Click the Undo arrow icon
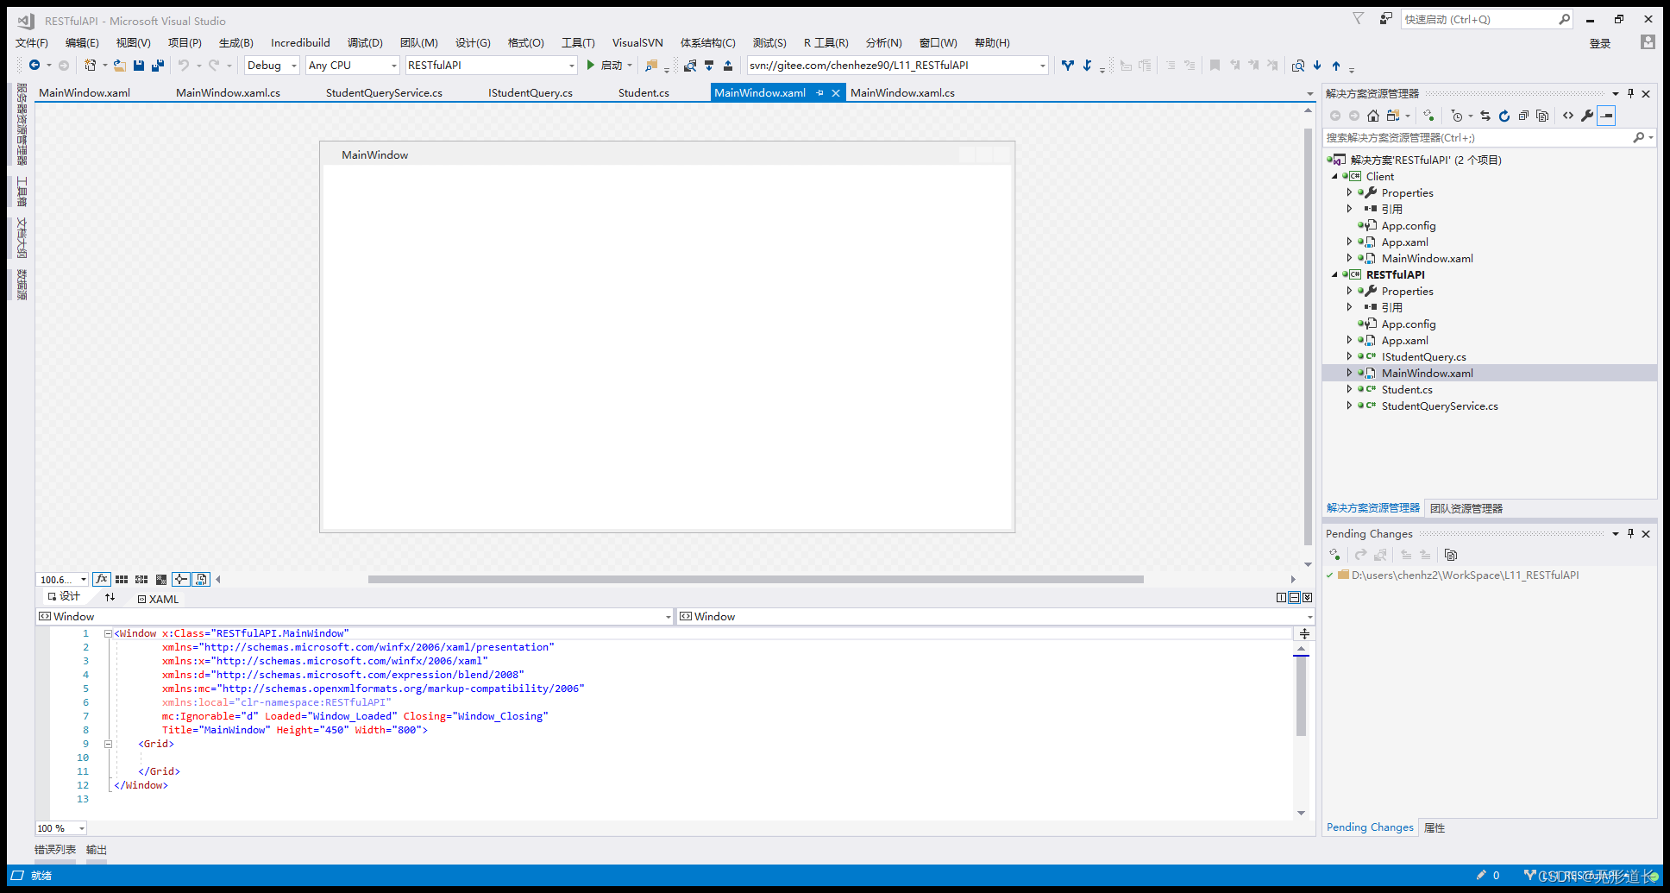The width and height of the screenshot is (1670, 893). 183,65
